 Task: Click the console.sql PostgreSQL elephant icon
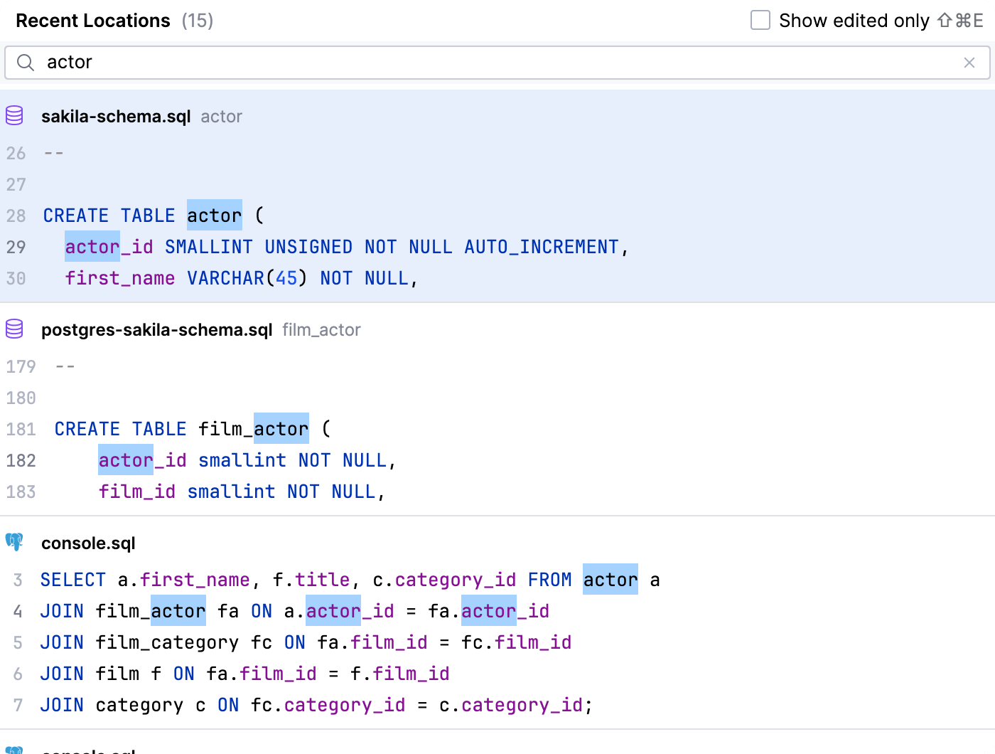14,542
